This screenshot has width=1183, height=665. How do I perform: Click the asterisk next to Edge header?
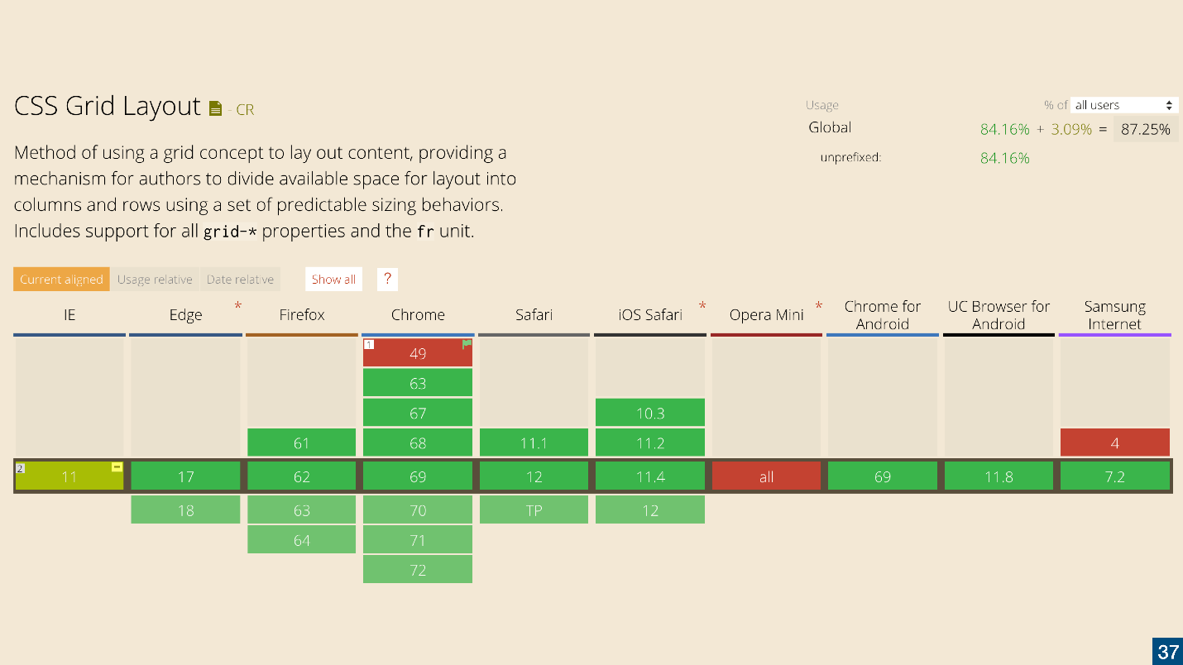point(237,307)
